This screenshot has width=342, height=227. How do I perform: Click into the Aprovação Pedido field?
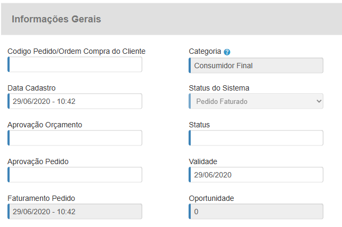tap(75, 175)
